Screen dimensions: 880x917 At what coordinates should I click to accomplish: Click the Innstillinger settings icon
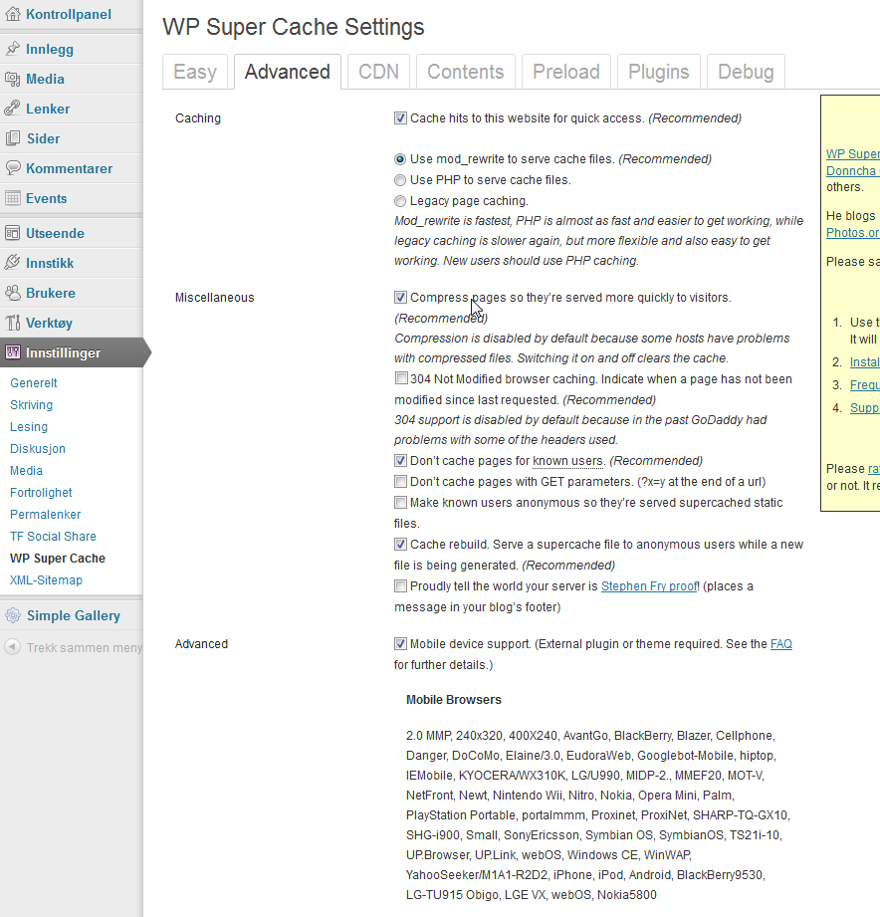[12, 352]
